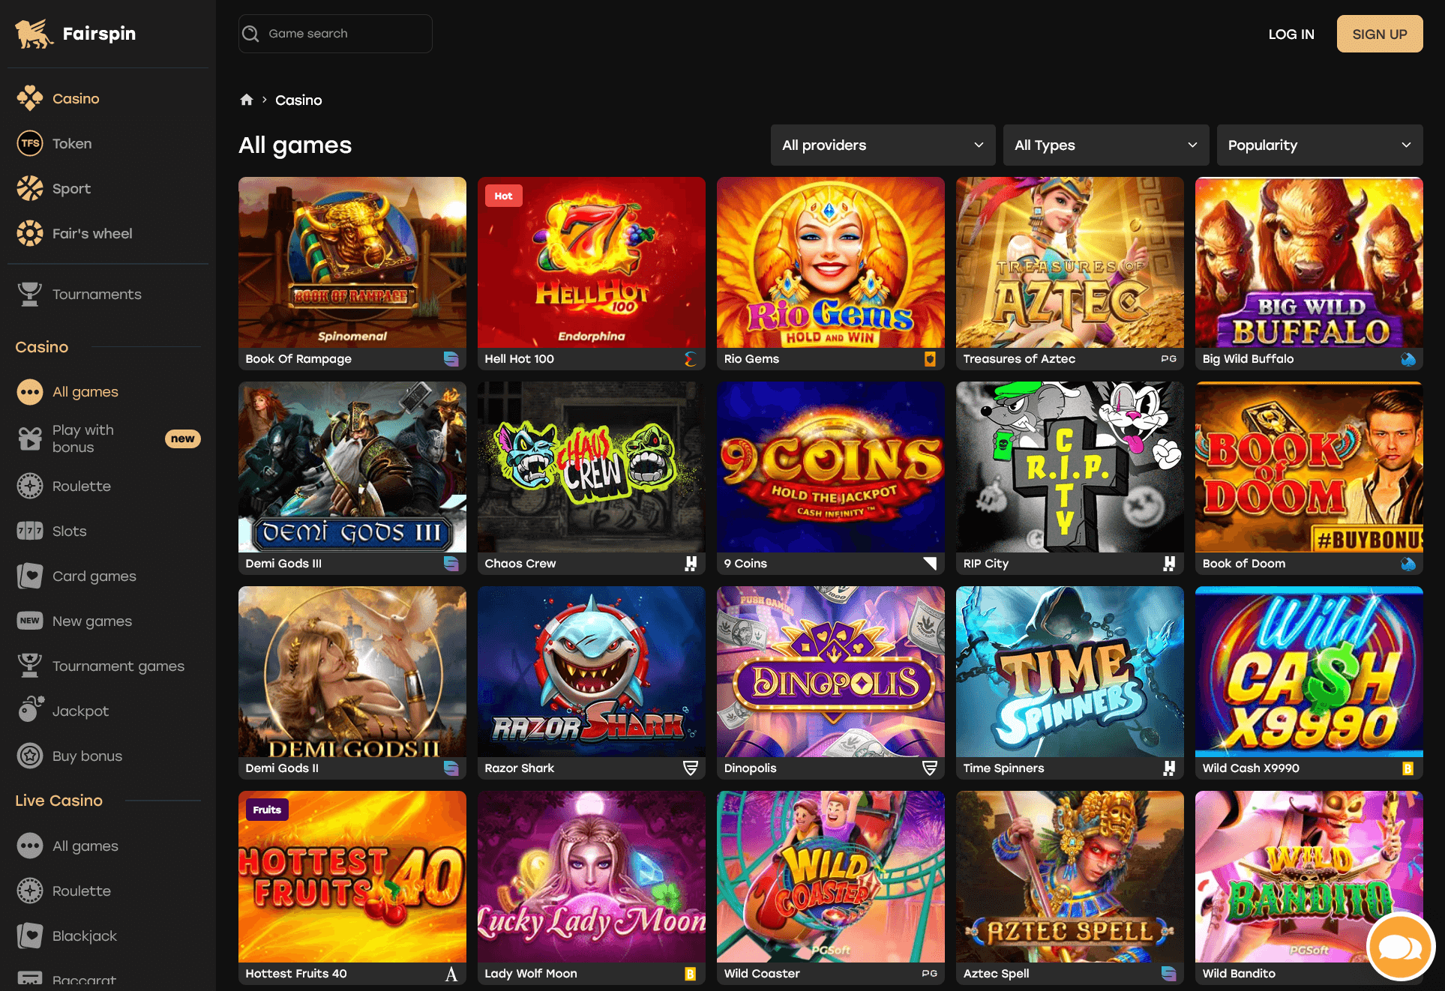This screenshot has width=1445, height=991.
Task: Open Jackpot category
Action: click(x=80, y=711)
